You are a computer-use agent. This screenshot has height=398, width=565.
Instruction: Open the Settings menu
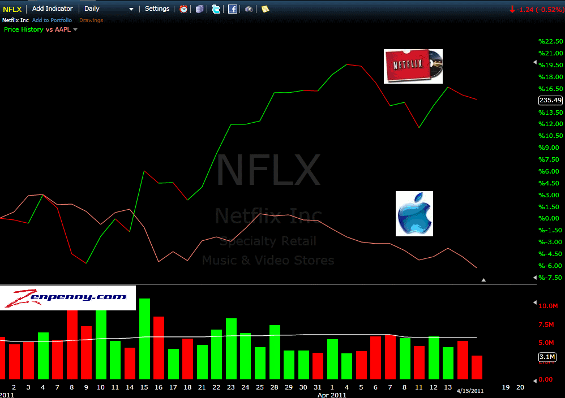coord(157,8)
